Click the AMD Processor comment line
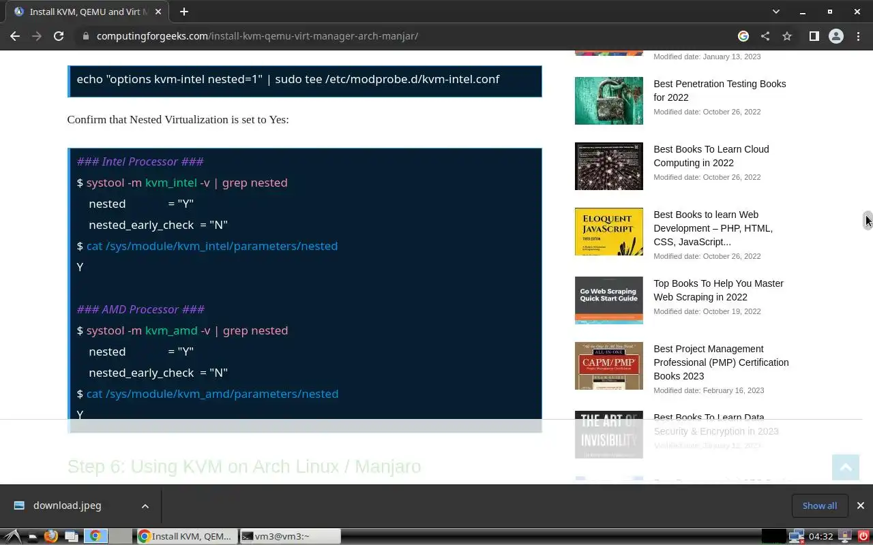873x545 pixels. 140,309
